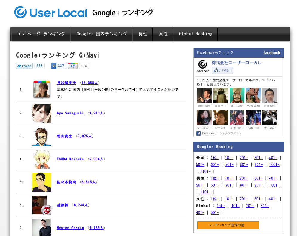Open the mixiページ ランキング menu item
Viewport: 297px width, 236px height.
tap(41, 34)
